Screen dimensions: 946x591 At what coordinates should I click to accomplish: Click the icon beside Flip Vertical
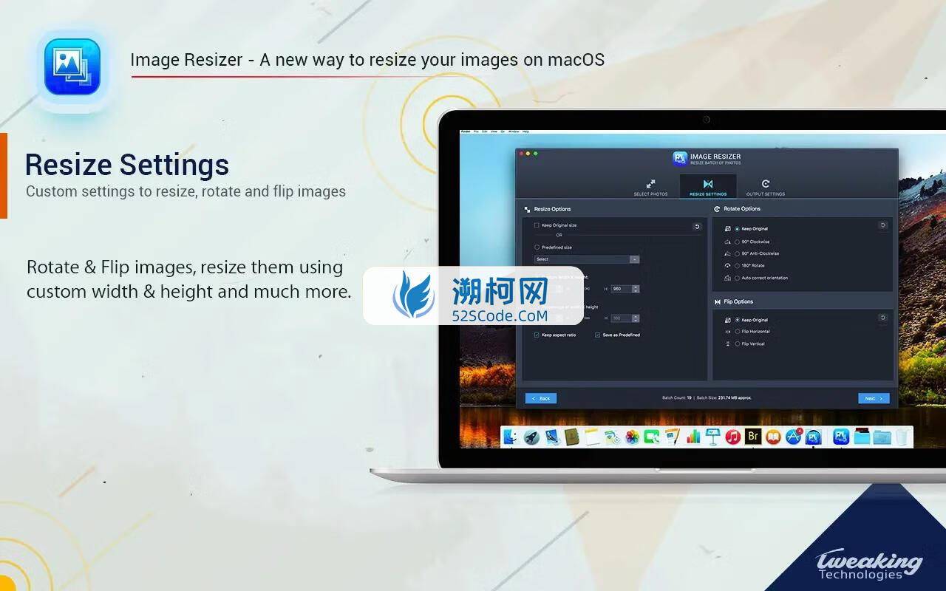pyautogui.click(x=728, y=344)
